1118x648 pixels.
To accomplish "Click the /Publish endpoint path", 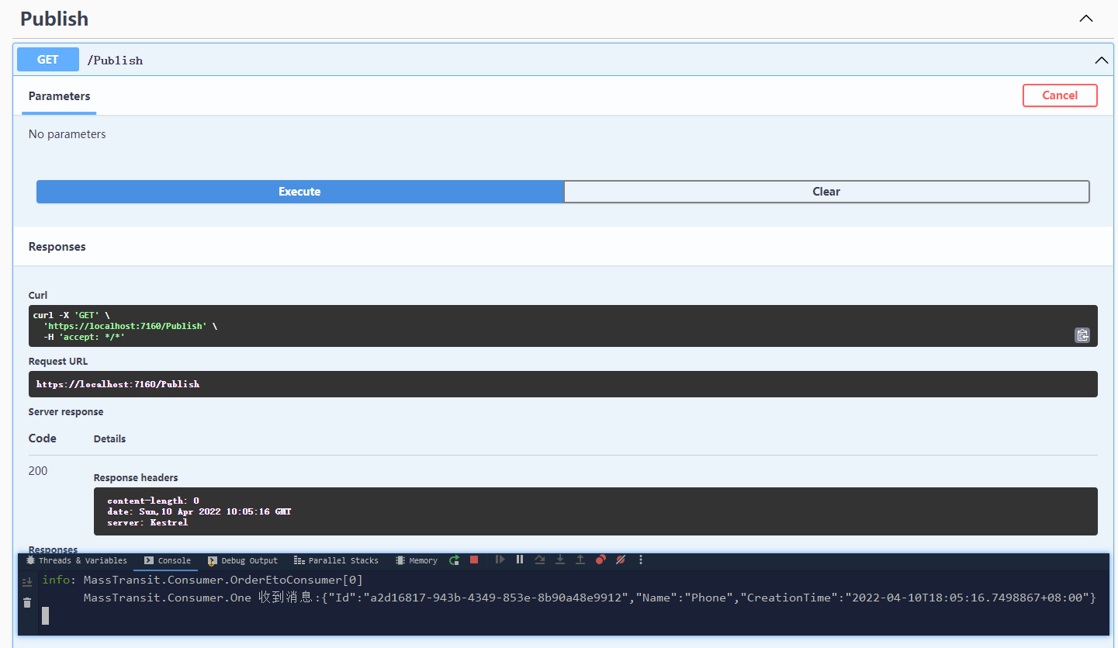I will (115, 61).
